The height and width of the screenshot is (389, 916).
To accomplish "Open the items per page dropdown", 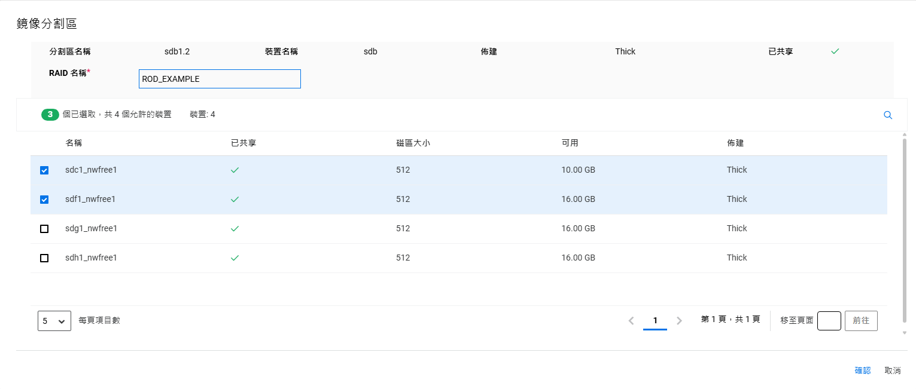I will click(54, 321).
